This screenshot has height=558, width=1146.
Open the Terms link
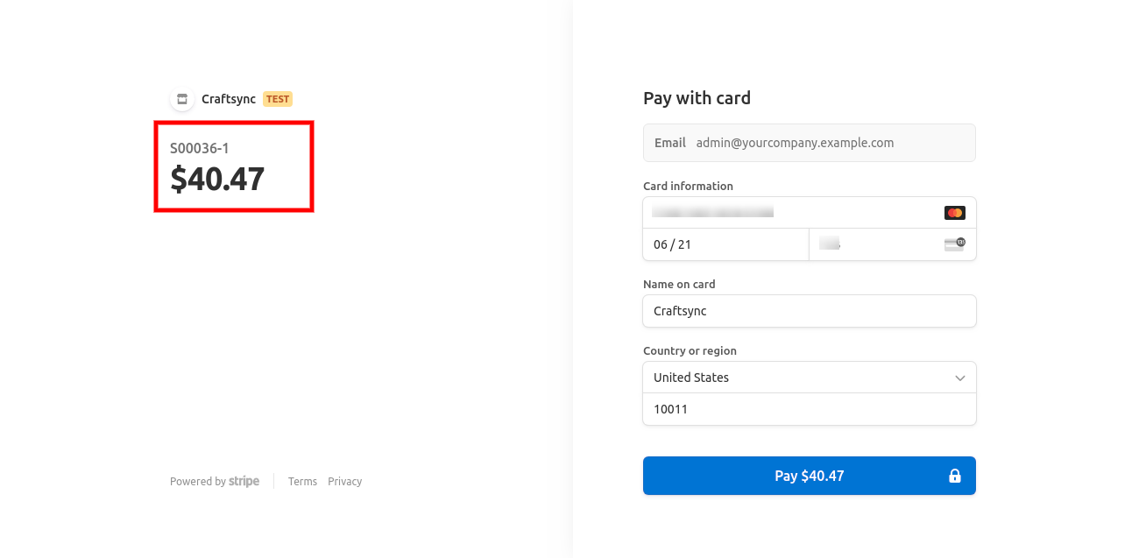pos(302,482)
